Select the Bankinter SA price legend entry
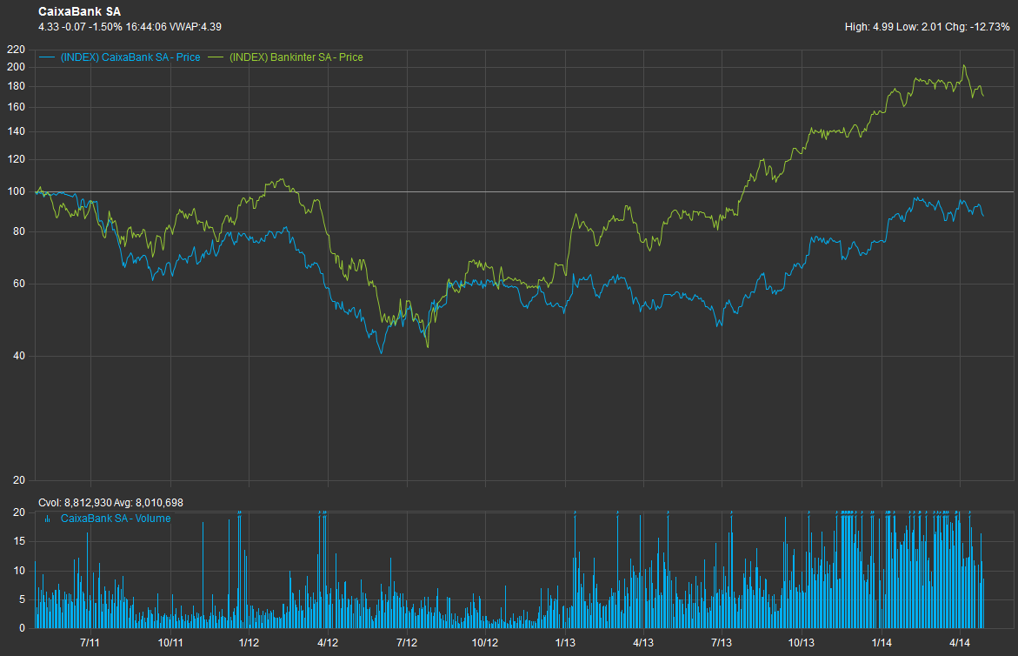Screen dimensions: 1018x656 296,57
